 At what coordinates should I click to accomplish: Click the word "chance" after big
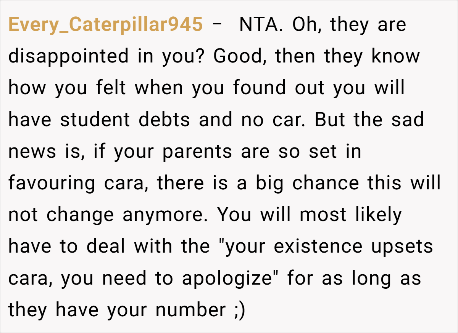click(x=326, y=183)
